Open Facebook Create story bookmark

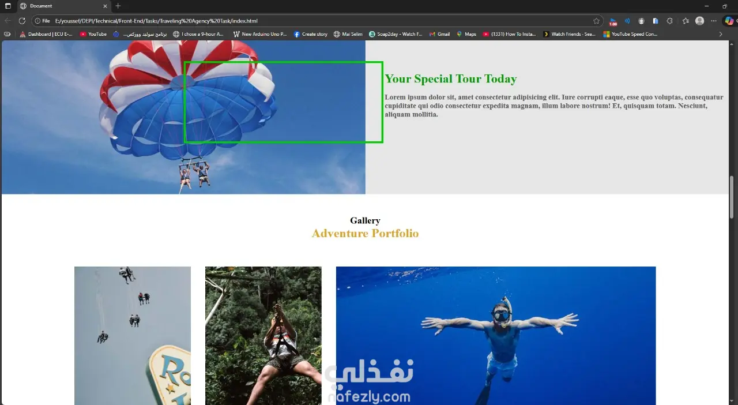pos(310,34)
